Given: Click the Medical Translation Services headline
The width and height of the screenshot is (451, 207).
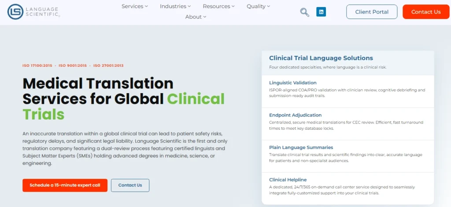Looking at the screenshot, I should tap(123, 99).
